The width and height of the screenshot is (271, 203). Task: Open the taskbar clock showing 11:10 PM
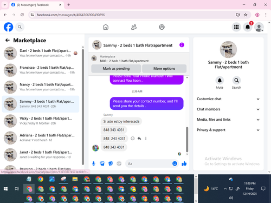250,188
